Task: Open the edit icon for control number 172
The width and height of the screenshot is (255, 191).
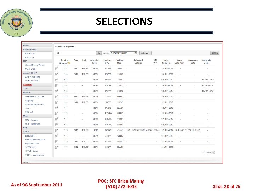Action: click(57, 147)
